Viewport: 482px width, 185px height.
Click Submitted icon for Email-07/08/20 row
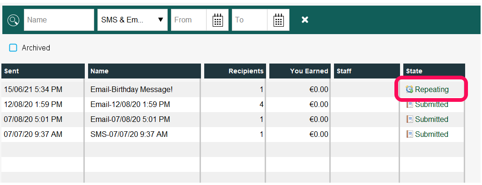[x=409, y=119]
